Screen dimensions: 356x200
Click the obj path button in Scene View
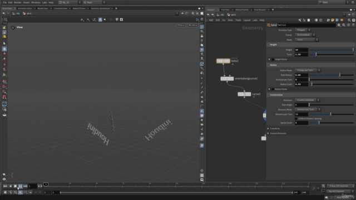pyautogui.click(x=16, y=13)
